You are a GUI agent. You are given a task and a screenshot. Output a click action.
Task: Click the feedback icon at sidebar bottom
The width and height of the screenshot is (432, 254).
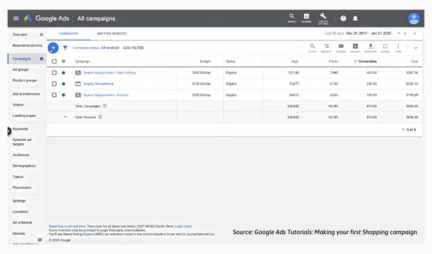[40, 240]
